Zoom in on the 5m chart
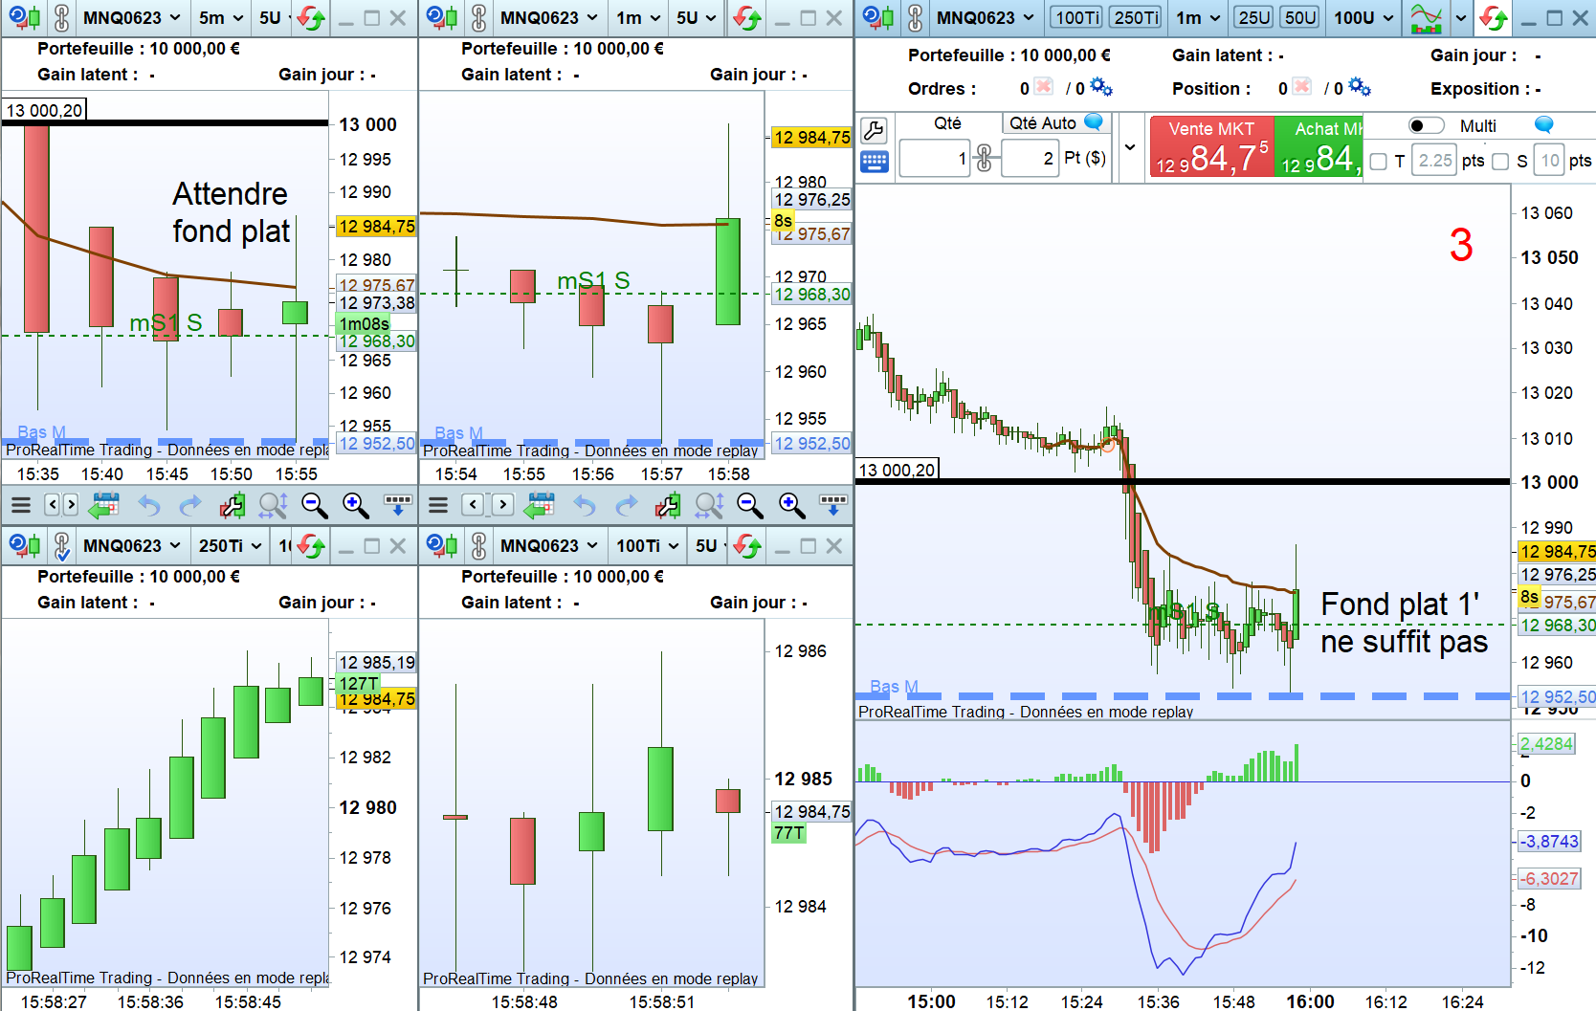1596x1011 pixels. coord(355,505)
